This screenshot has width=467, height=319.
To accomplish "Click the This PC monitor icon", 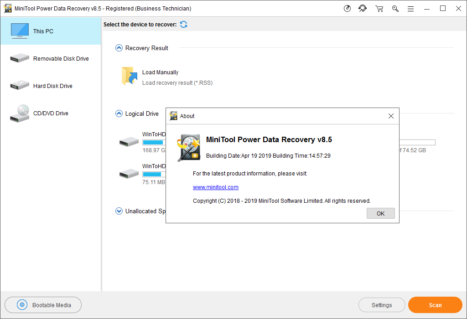I will point(20,31).
